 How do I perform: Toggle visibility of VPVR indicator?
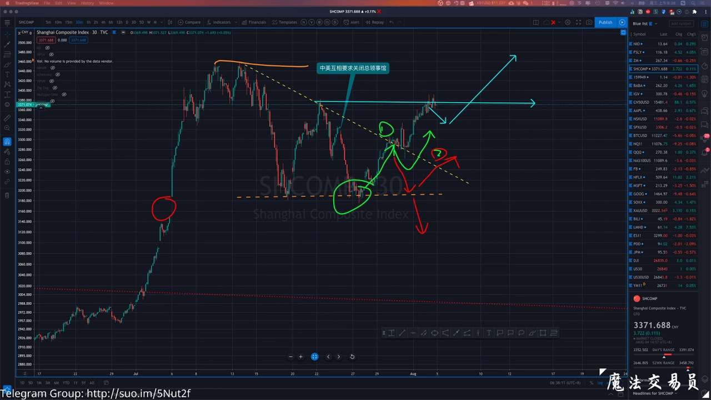tap(52, 81)
